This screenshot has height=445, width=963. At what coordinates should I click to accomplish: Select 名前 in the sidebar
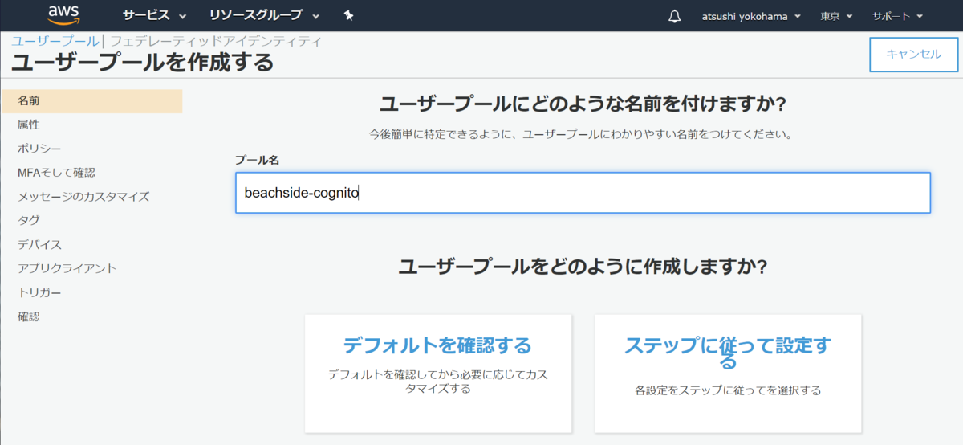pos(92,101)
